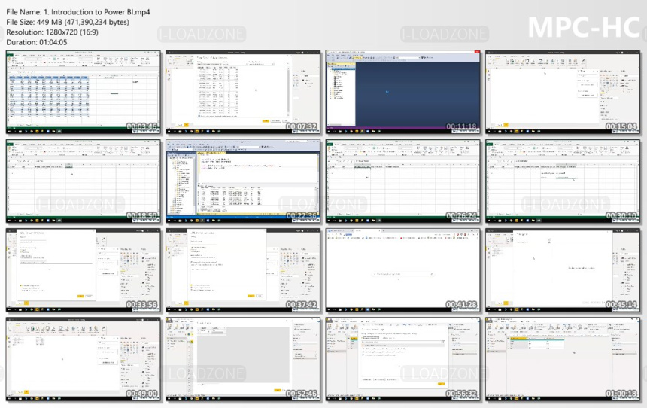The image size is (647, 408).
Task: Click the MPC-HC logo text
Action: (584, 27)
